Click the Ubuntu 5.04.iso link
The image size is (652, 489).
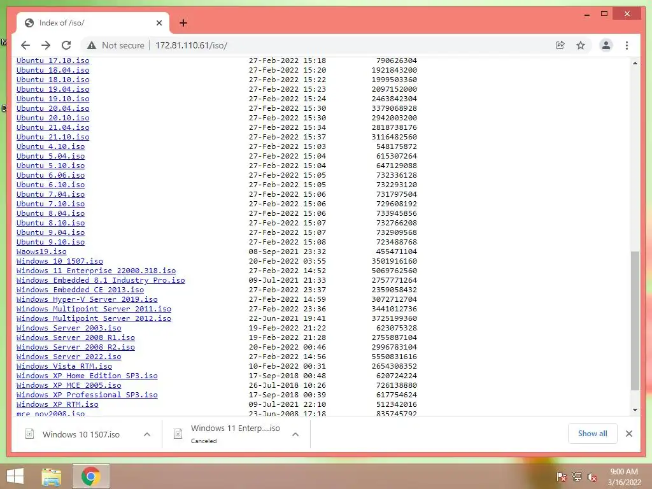pyautogui.click(x=50, y=157)
